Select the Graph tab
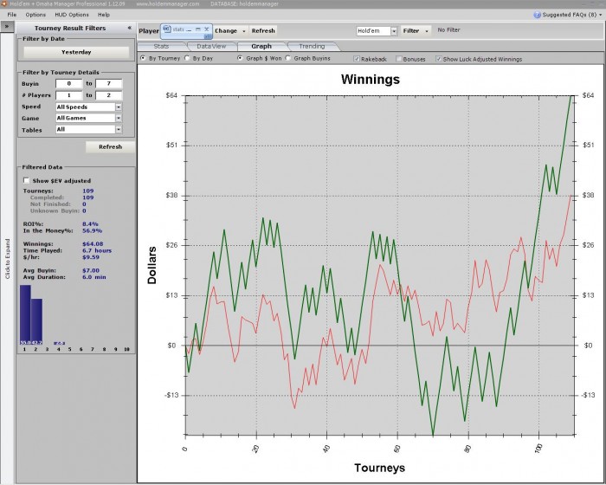Viewport: 606px width, 485px height. pos(261,46)
